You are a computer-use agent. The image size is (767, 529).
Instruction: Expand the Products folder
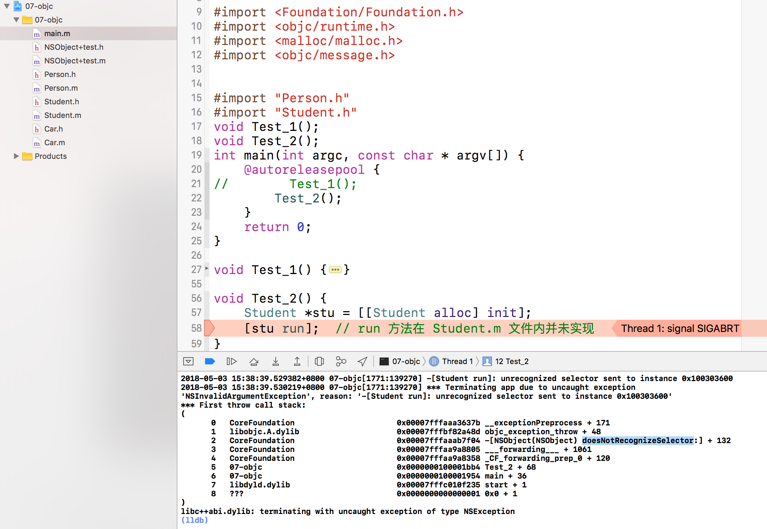[x=16, y=156]
